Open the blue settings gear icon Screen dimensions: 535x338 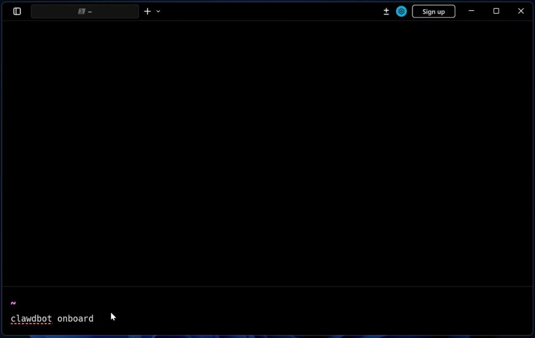pyautogui.click(x=401, y=11)
